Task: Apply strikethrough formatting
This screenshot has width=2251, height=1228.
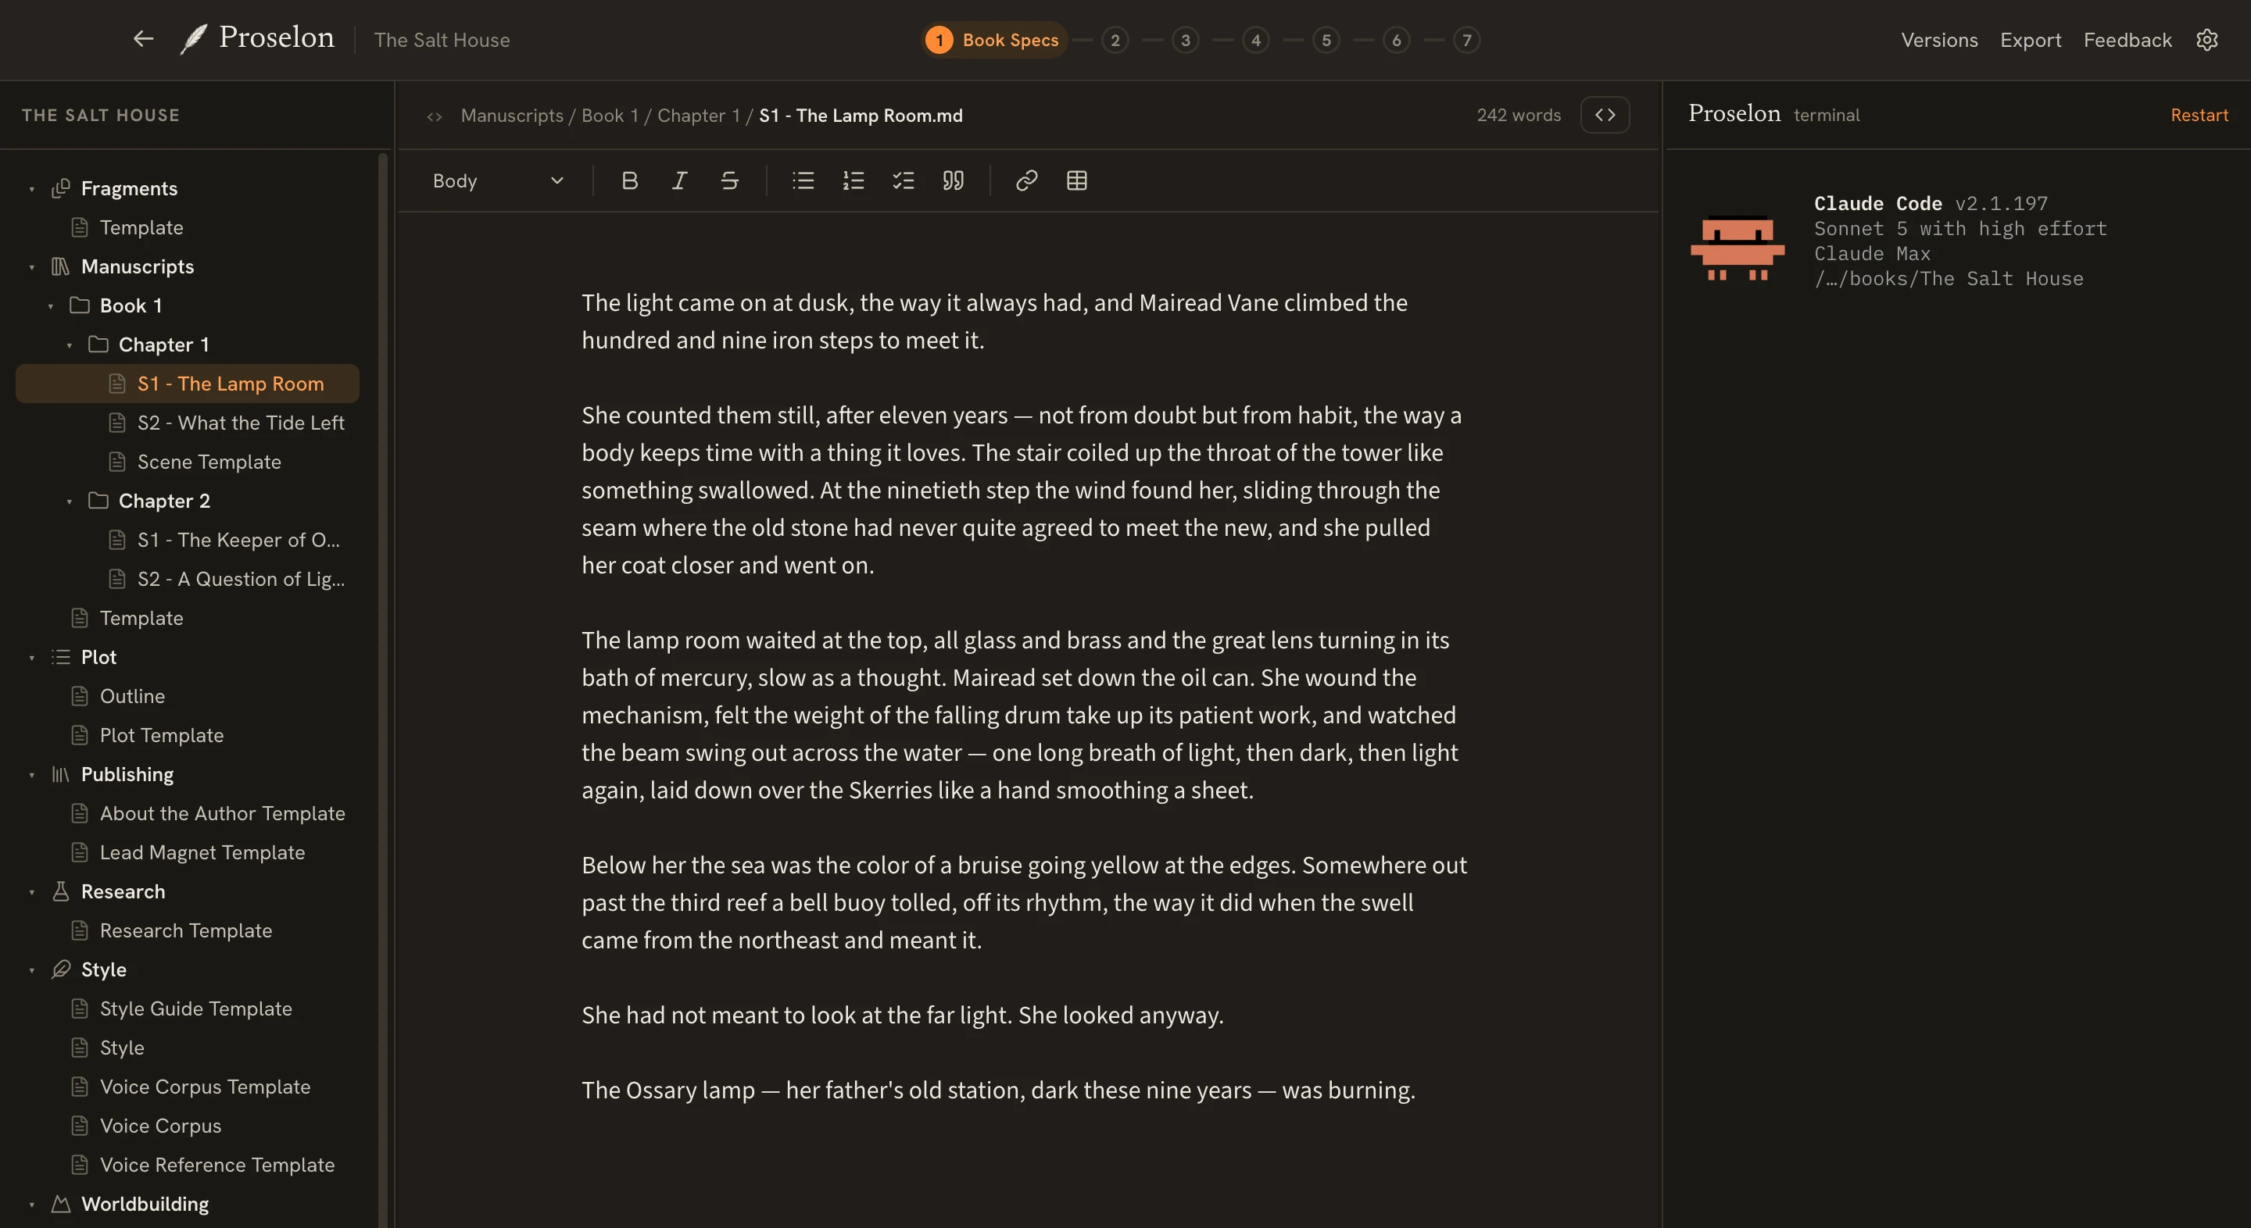Action: 730,180
